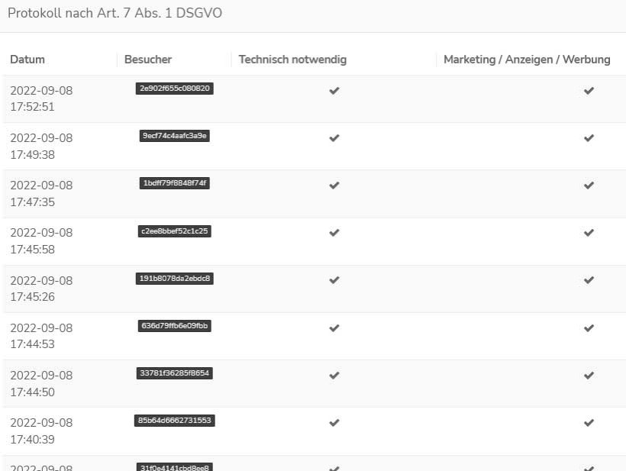The width and height of the screenshot is (626, 471).
Task: Click Marketing checkmark for visitor 2e902f655c080820
Action: coord(589,91)
